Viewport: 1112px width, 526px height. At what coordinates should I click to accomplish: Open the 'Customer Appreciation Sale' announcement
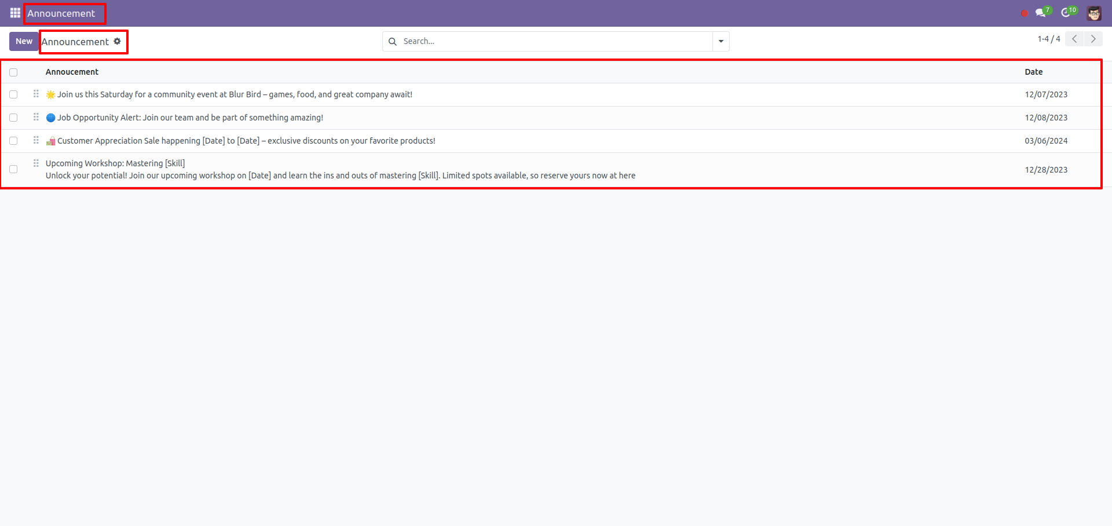[x=241, y=141]
